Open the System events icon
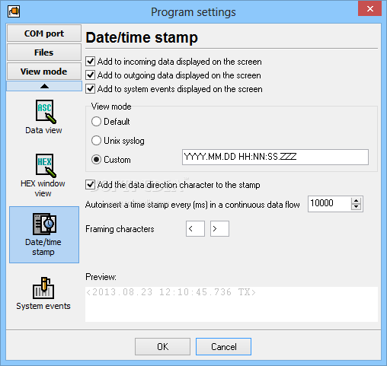Screen dimensions: 387x366 pyautogui.click(x=43, y=288)
